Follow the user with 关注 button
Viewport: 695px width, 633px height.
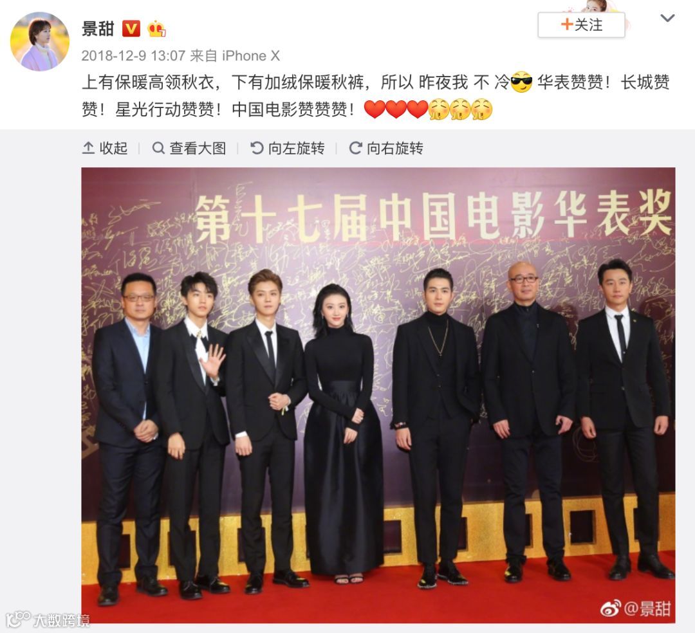[581, 25]
